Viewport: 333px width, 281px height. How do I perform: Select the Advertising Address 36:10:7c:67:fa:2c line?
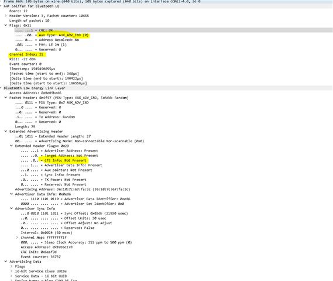tap(73, 189)
